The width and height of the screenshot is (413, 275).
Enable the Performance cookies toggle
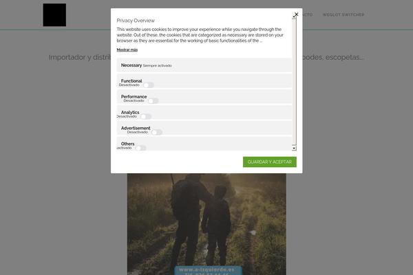click(x=153, y=101)
